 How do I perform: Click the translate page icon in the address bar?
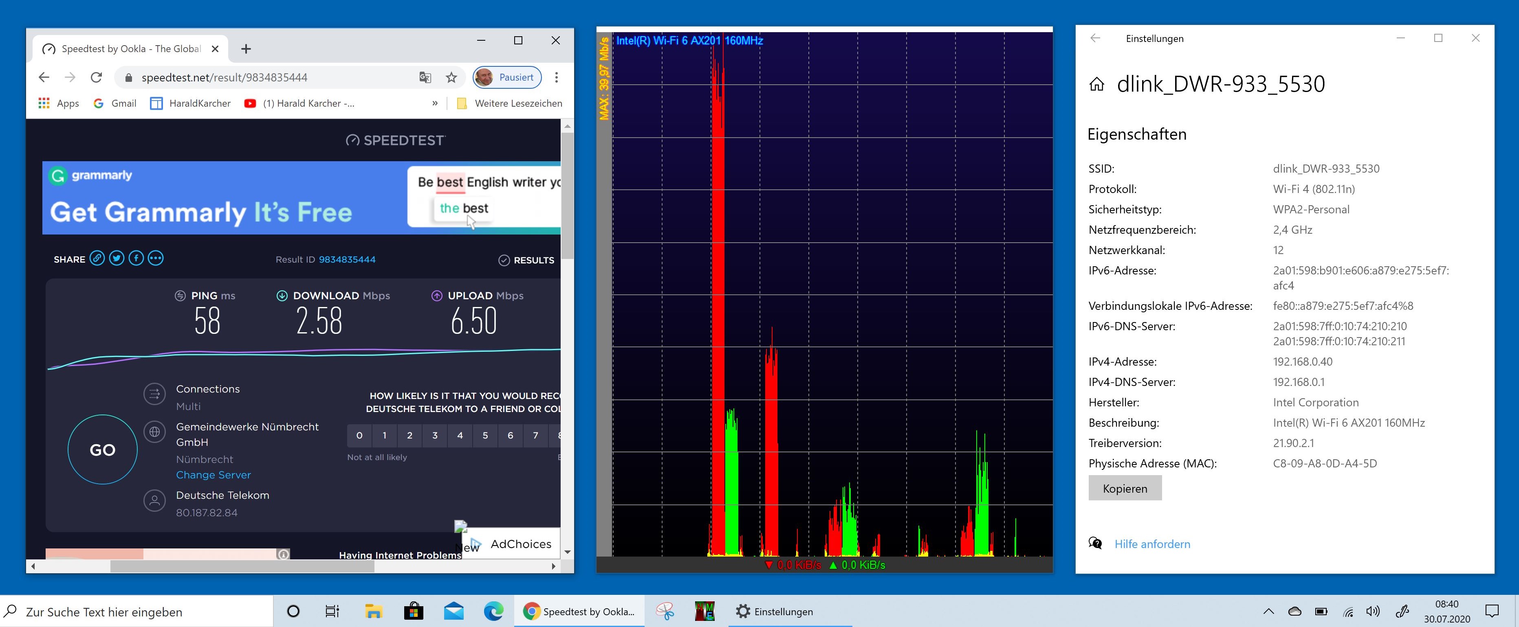pyautogui.click(x=425, y=77)
